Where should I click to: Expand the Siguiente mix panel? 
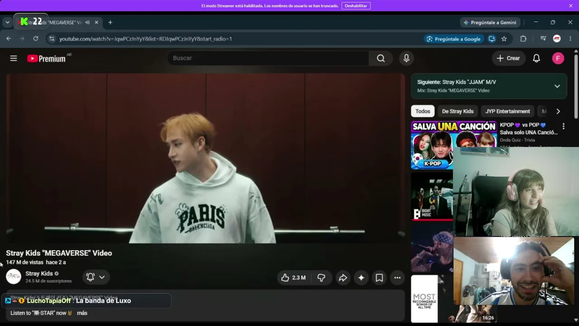click(x=557, y=86)
